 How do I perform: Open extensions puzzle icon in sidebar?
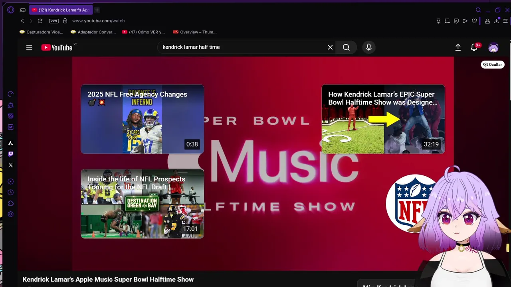point(11,203)
